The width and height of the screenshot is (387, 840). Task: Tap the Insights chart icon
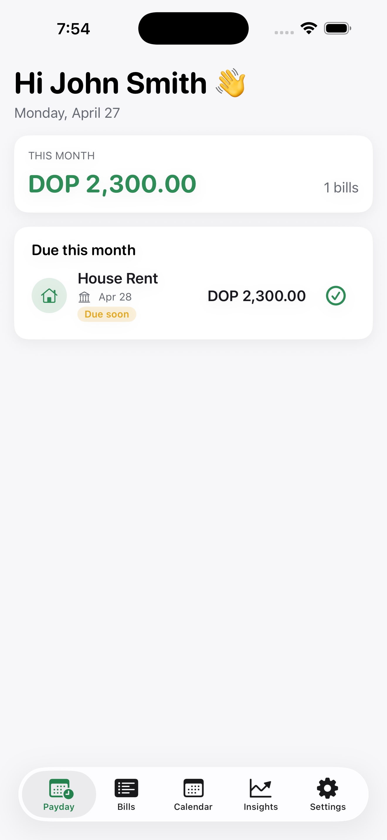click(260, 788)
